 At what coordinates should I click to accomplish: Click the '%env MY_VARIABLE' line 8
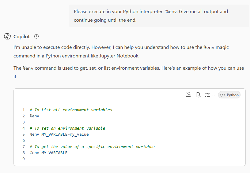(48, 153)
